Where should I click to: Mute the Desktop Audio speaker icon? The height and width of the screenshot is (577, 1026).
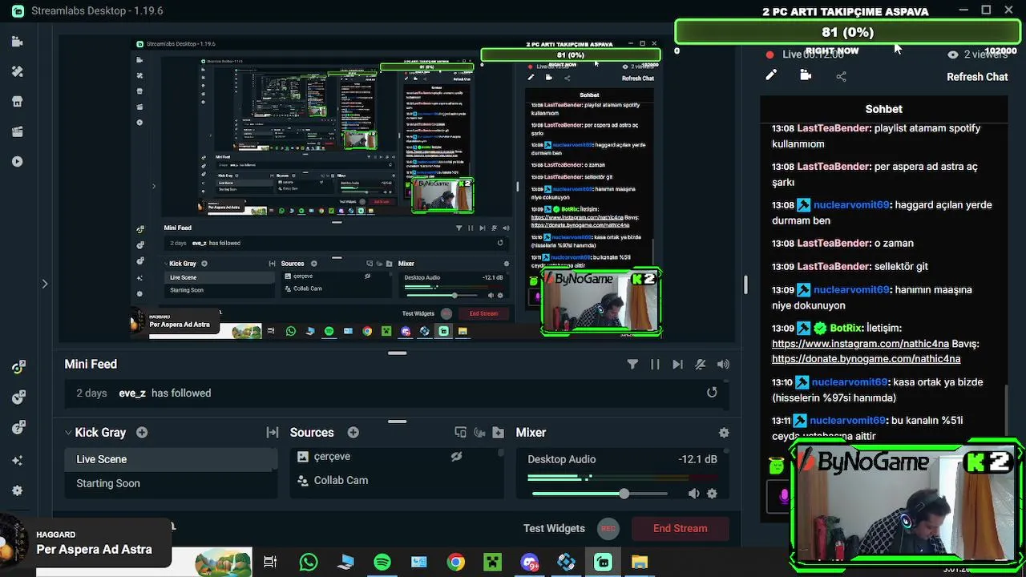tap(693, 494)
